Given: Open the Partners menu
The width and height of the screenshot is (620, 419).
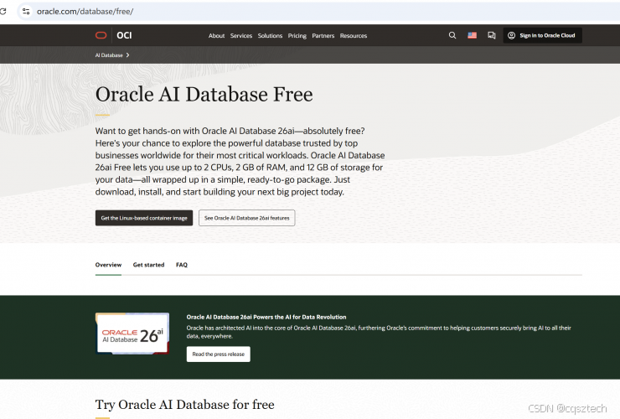Looking at the screenshot, I should pyautogui.click(x=323, y=35).
